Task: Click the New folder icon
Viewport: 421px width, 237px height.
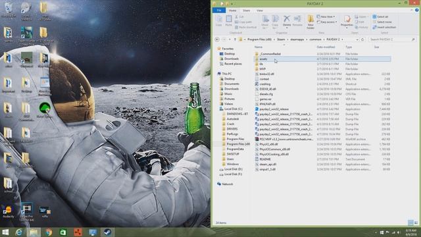Action: coord(310,22)
